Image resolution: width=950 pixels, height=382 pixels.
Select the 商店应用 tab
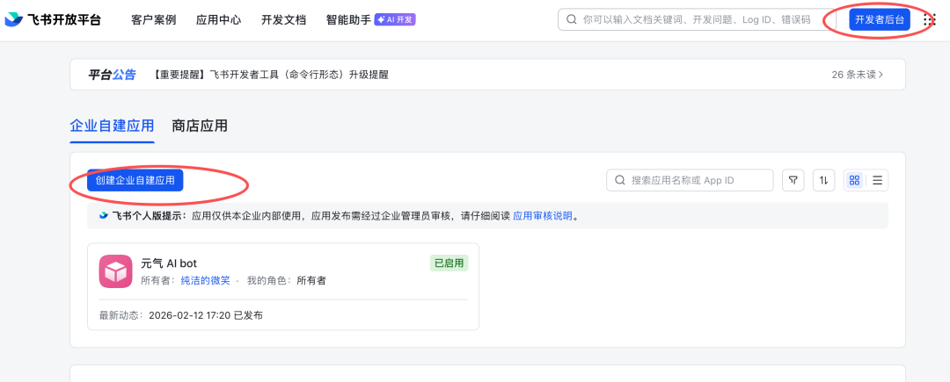pyautogui.click(x=200, y=126)
